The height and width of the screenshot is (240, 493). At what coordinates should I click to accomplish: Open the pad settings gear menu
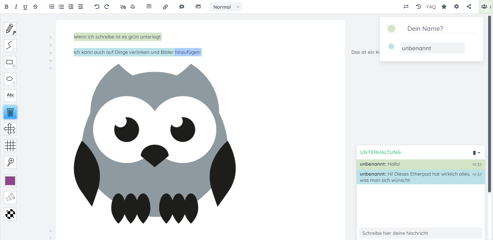(x=456, y=7)
